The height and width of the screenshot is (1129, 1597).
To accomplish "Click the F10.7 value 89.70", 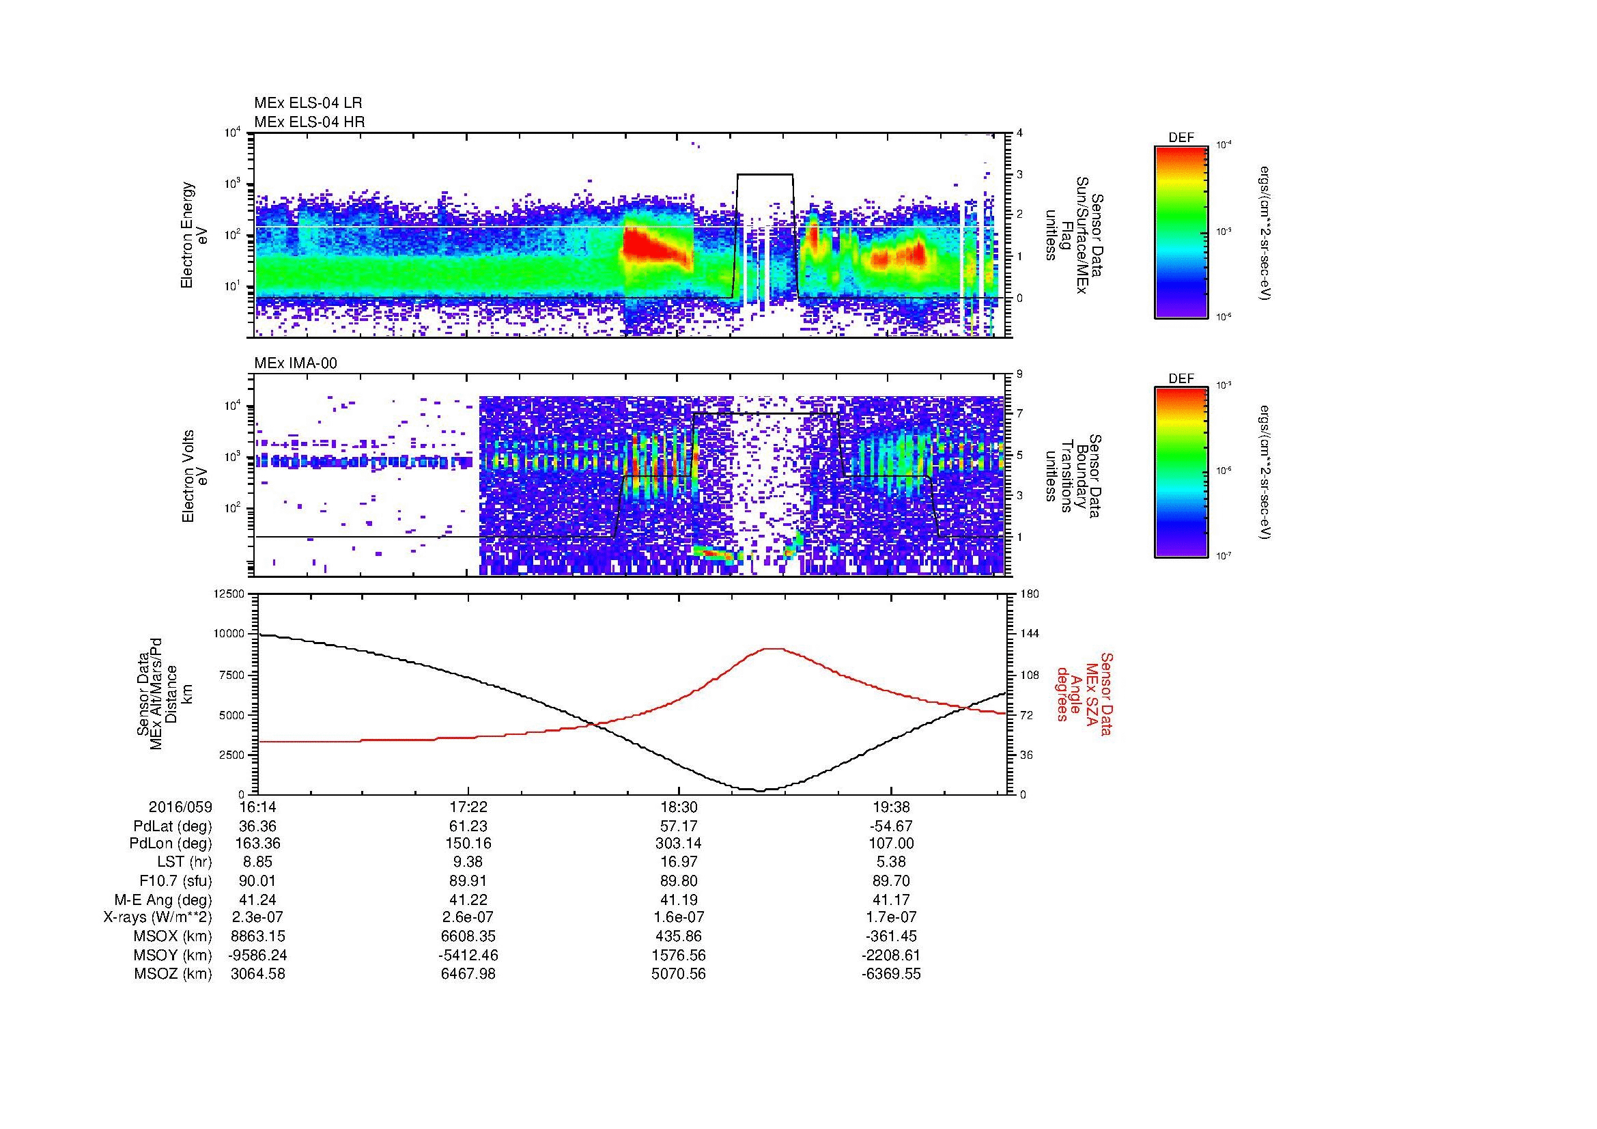I will click(891, 880).
